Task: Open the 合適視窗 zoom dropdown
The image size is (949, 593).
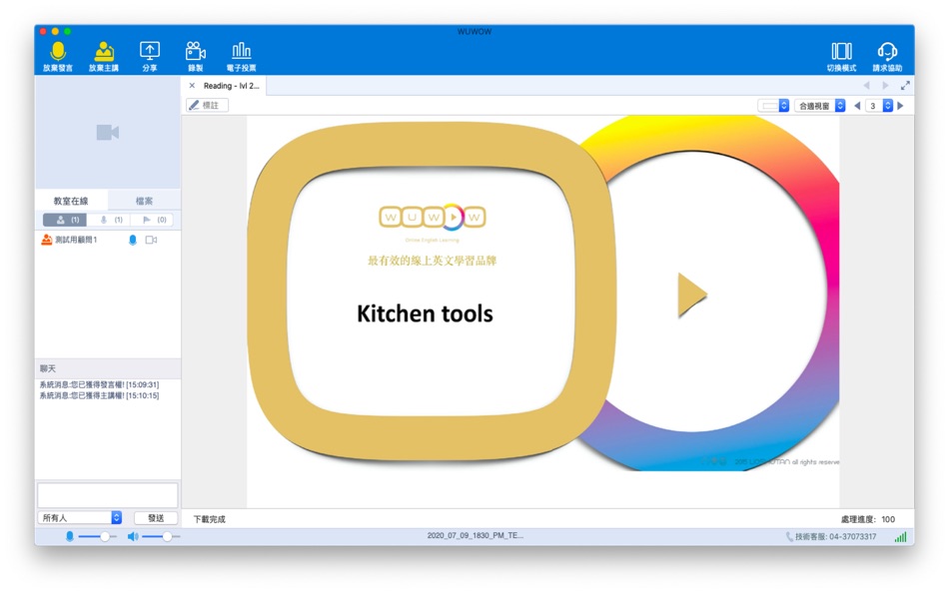Action: 819,106
